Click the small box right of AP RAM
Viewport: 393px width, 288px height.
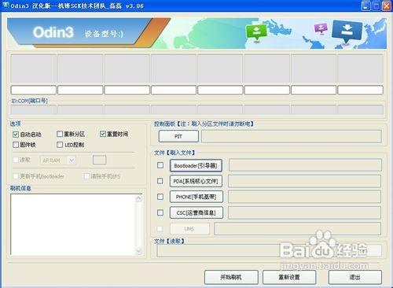click(100, 160)
